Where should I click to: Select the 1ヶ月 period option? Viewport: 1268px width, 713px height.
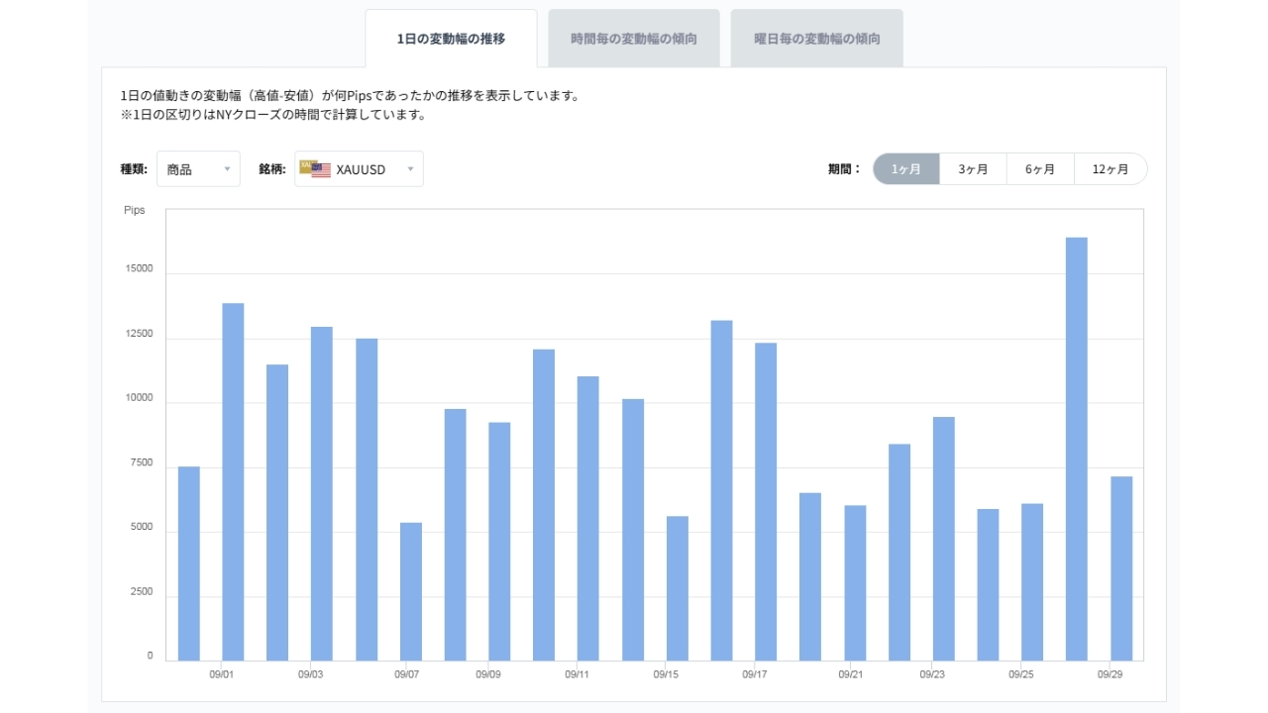(906, 169)
